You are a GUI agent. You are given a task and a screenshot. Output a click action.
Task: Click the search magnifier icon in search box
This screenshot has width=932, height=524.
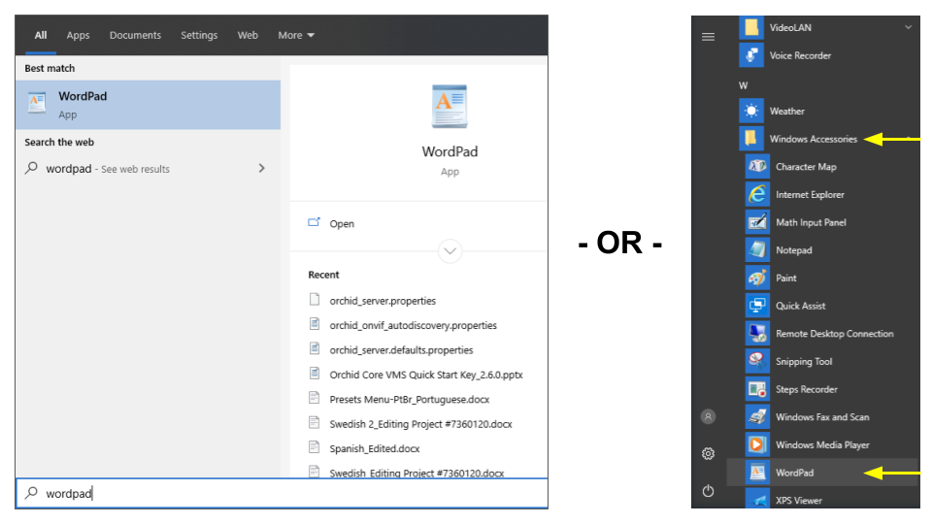[31, 493]
